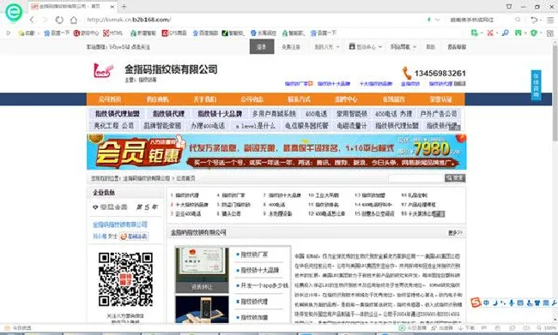The width and height of the screenshot is (558, 335).
Task: Open the 公司首页 navigation tab
Action: click(x=110, y=99)
